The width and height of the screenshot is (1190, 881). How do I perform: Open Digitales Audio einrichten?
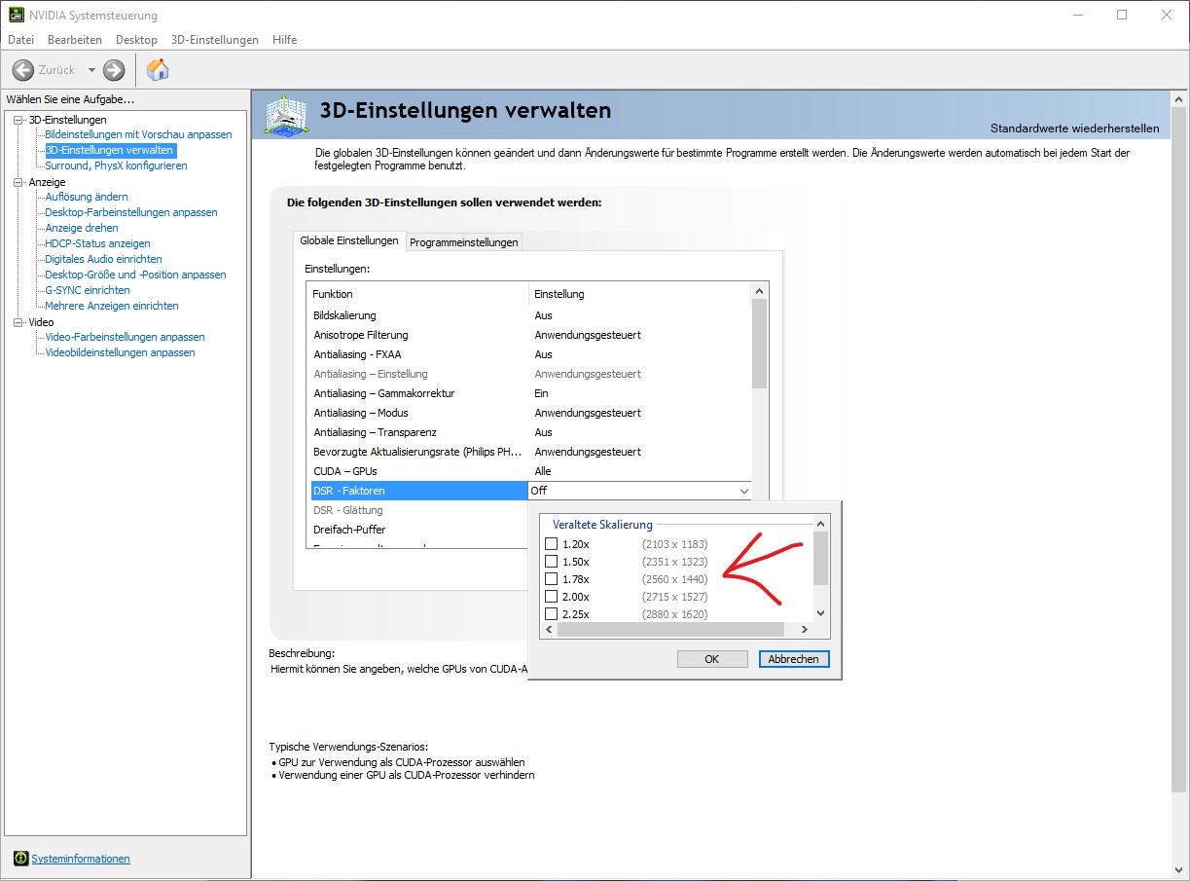tap(103, 259)
